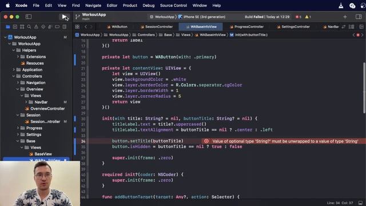Screen dimensions: 366x206
Task: Jump to the previous issue arrow
Action: [353, 35]
